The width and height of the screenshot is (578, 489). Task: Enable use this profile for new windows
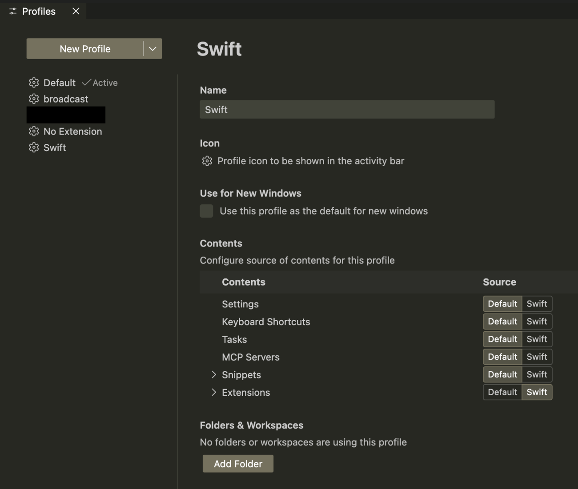(x=206, y=211)
